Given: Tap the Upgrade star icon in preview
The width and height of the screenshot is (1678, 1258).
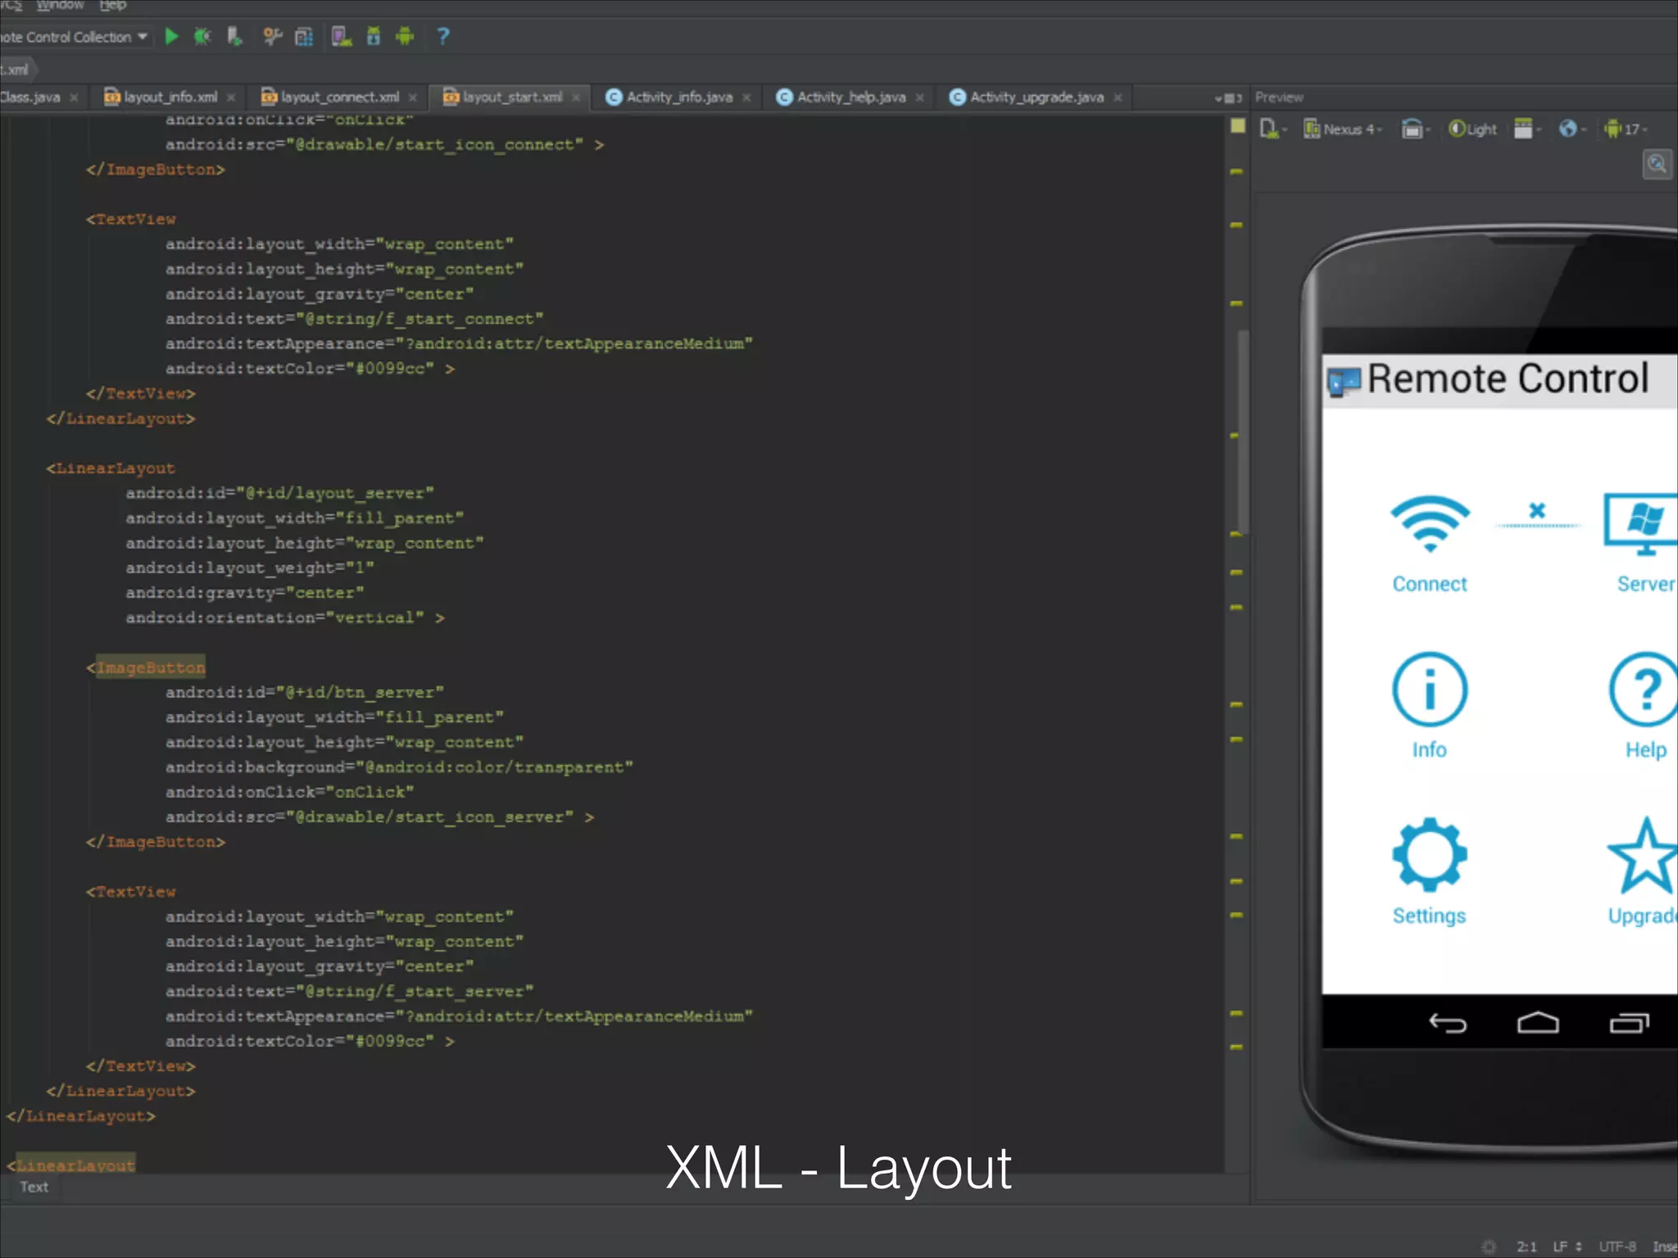Looking at the screenshot, I should pyautogui.click(x=1643, y=855).
